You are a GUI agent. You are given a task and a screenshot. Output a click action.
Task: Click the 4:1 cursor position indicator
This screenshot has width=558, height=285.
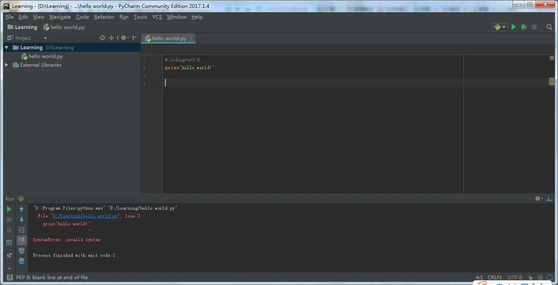click(x=479, y=278)
